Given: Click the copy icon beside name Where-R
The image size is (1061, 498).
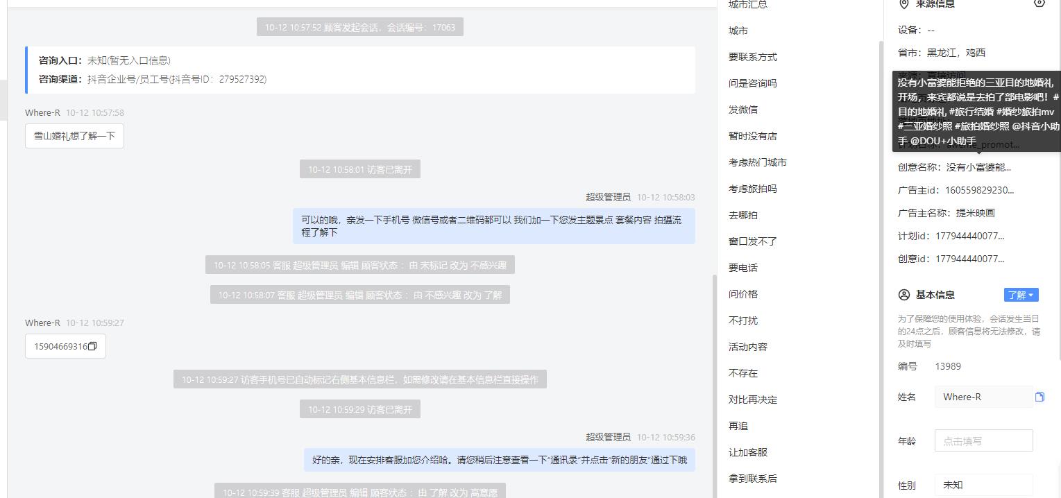Looking at the screenshot, I should click(x=1039, y=397).
